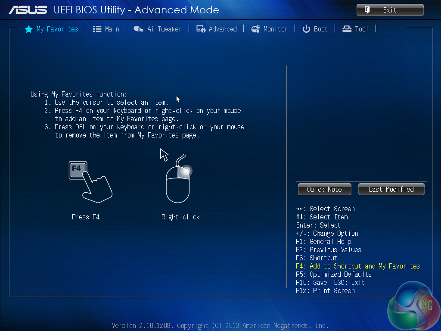Click the Tool printer icon
The width and height of the screenshot is (441, 331).
[347, 29]
